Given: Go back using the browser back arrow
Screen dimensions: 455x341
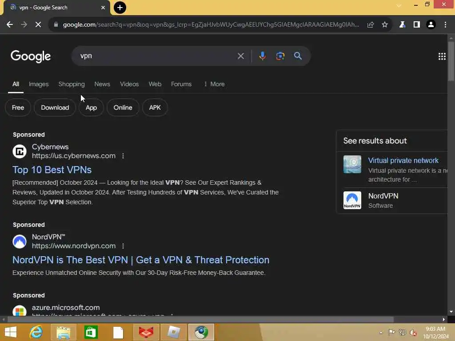Looking at the screenshot, I should (x=10, y=25).
